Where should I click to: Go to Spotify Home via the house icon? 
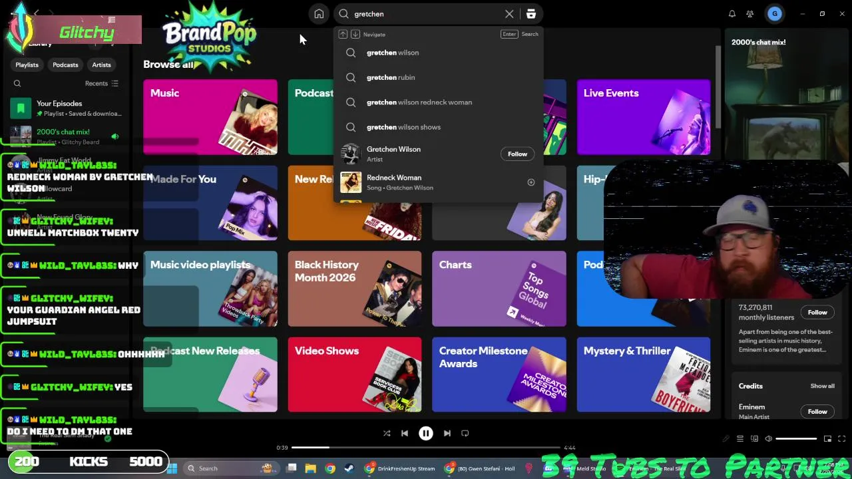coord(319,14)
